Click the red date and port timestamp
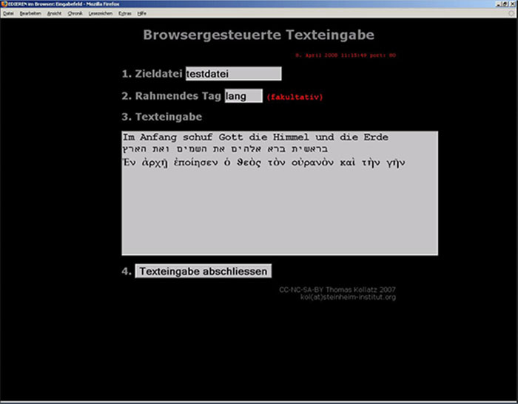518x404 pixels. [346, 55]
